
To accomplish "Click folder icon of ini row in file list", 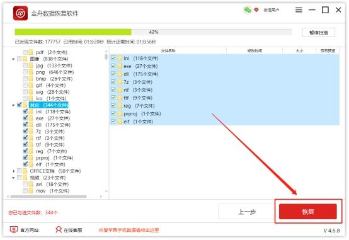I will pos(120,59).
